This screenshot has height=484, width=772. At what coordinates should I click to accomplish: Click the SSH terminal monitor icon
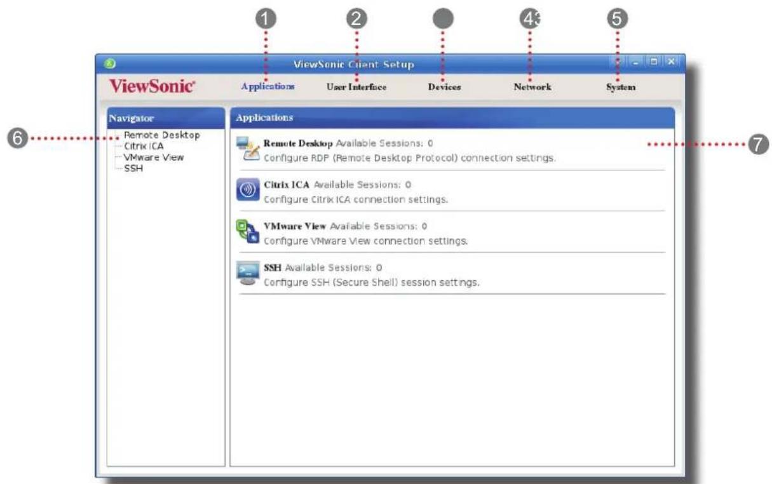click(247, 274)
